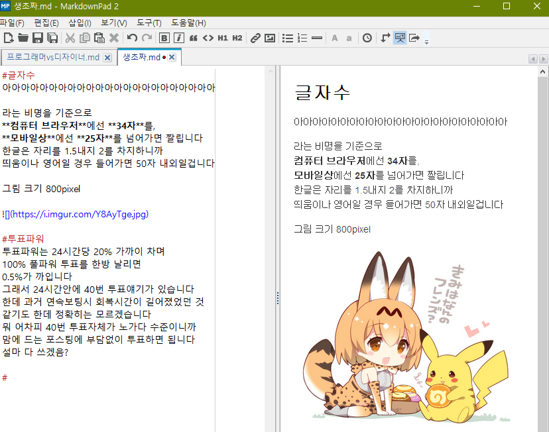
Task: Apply bold formatting from the toolbar
Action: 164,38
